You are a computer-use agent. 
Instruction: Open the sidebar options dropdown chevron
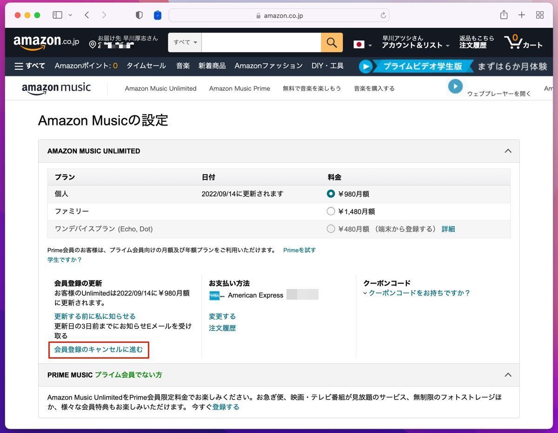click(70, 15)
